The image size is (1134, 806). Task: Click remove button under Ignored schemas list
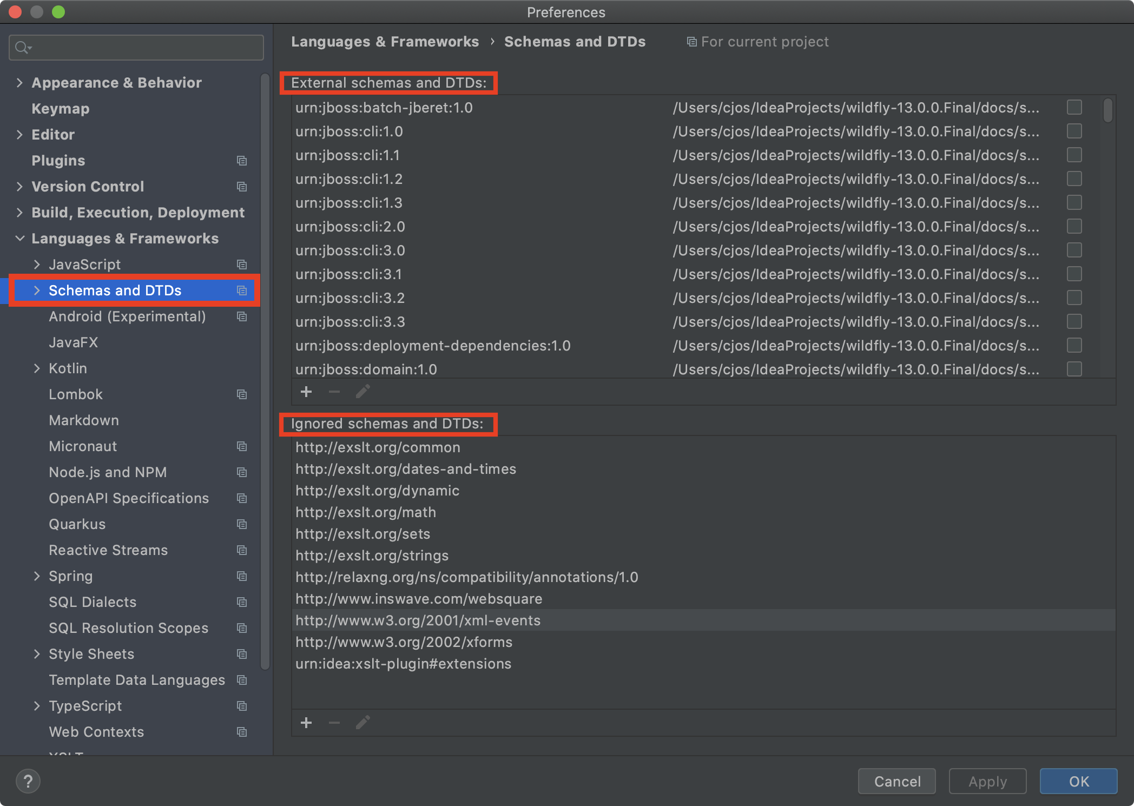pos(334,723)
